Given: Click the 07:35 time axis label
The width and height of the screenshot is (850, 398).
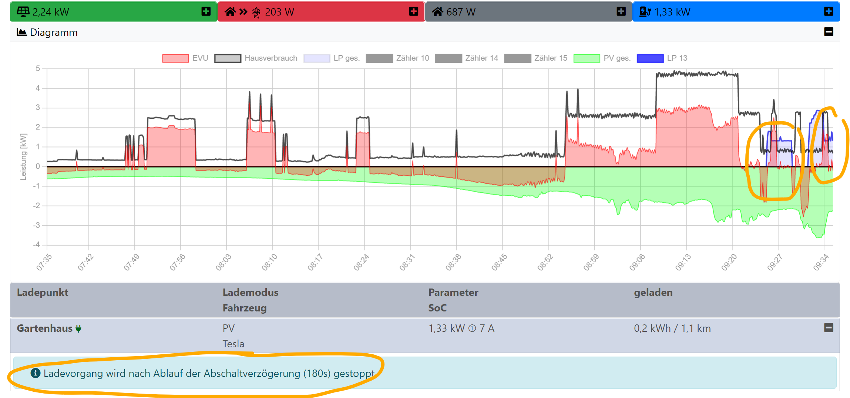Looking at the screenshot, I should [x=44, y=262].
